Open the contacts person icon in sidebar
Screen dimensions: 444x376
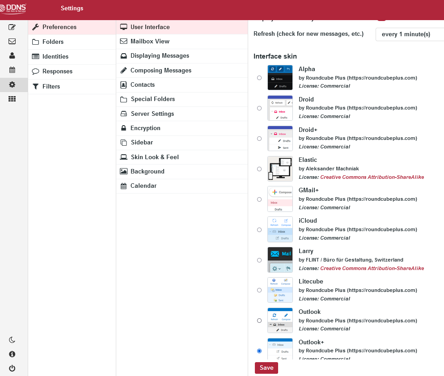pos(12,55)
